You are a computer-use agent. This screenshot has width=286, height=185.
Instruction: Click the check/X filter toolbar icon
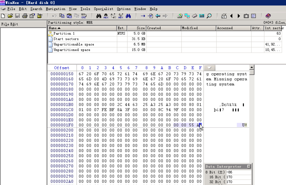point(224,16)
